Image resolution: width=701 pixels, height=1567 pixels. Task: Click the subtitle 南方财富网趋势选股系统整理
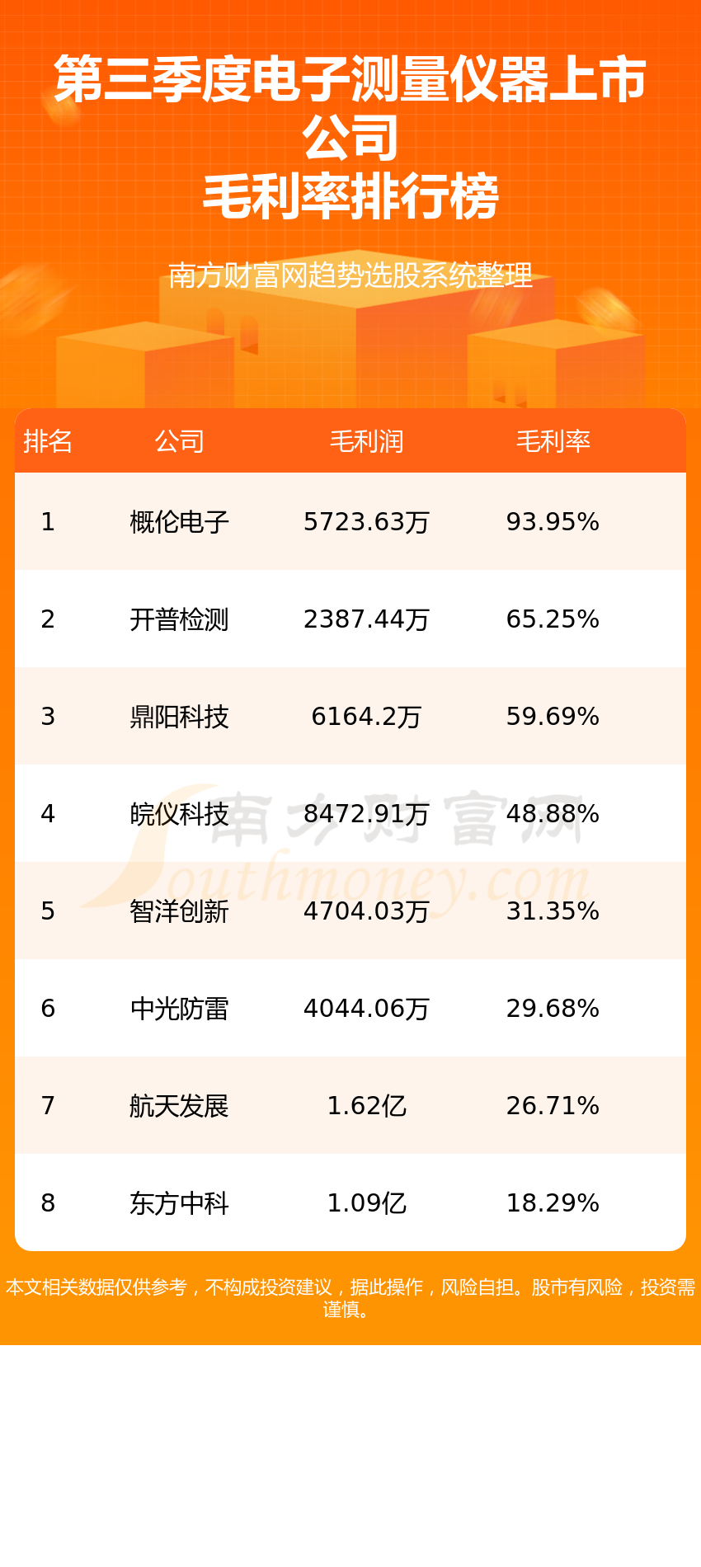(350, 275)
